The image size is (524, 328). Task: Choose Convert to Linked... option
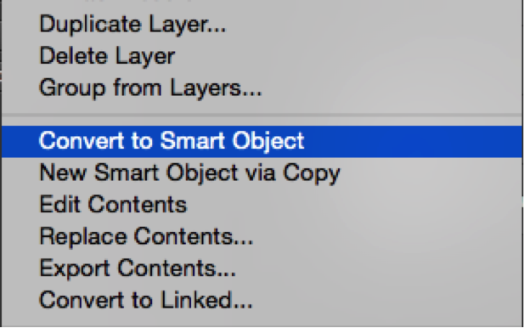point(262,300)
